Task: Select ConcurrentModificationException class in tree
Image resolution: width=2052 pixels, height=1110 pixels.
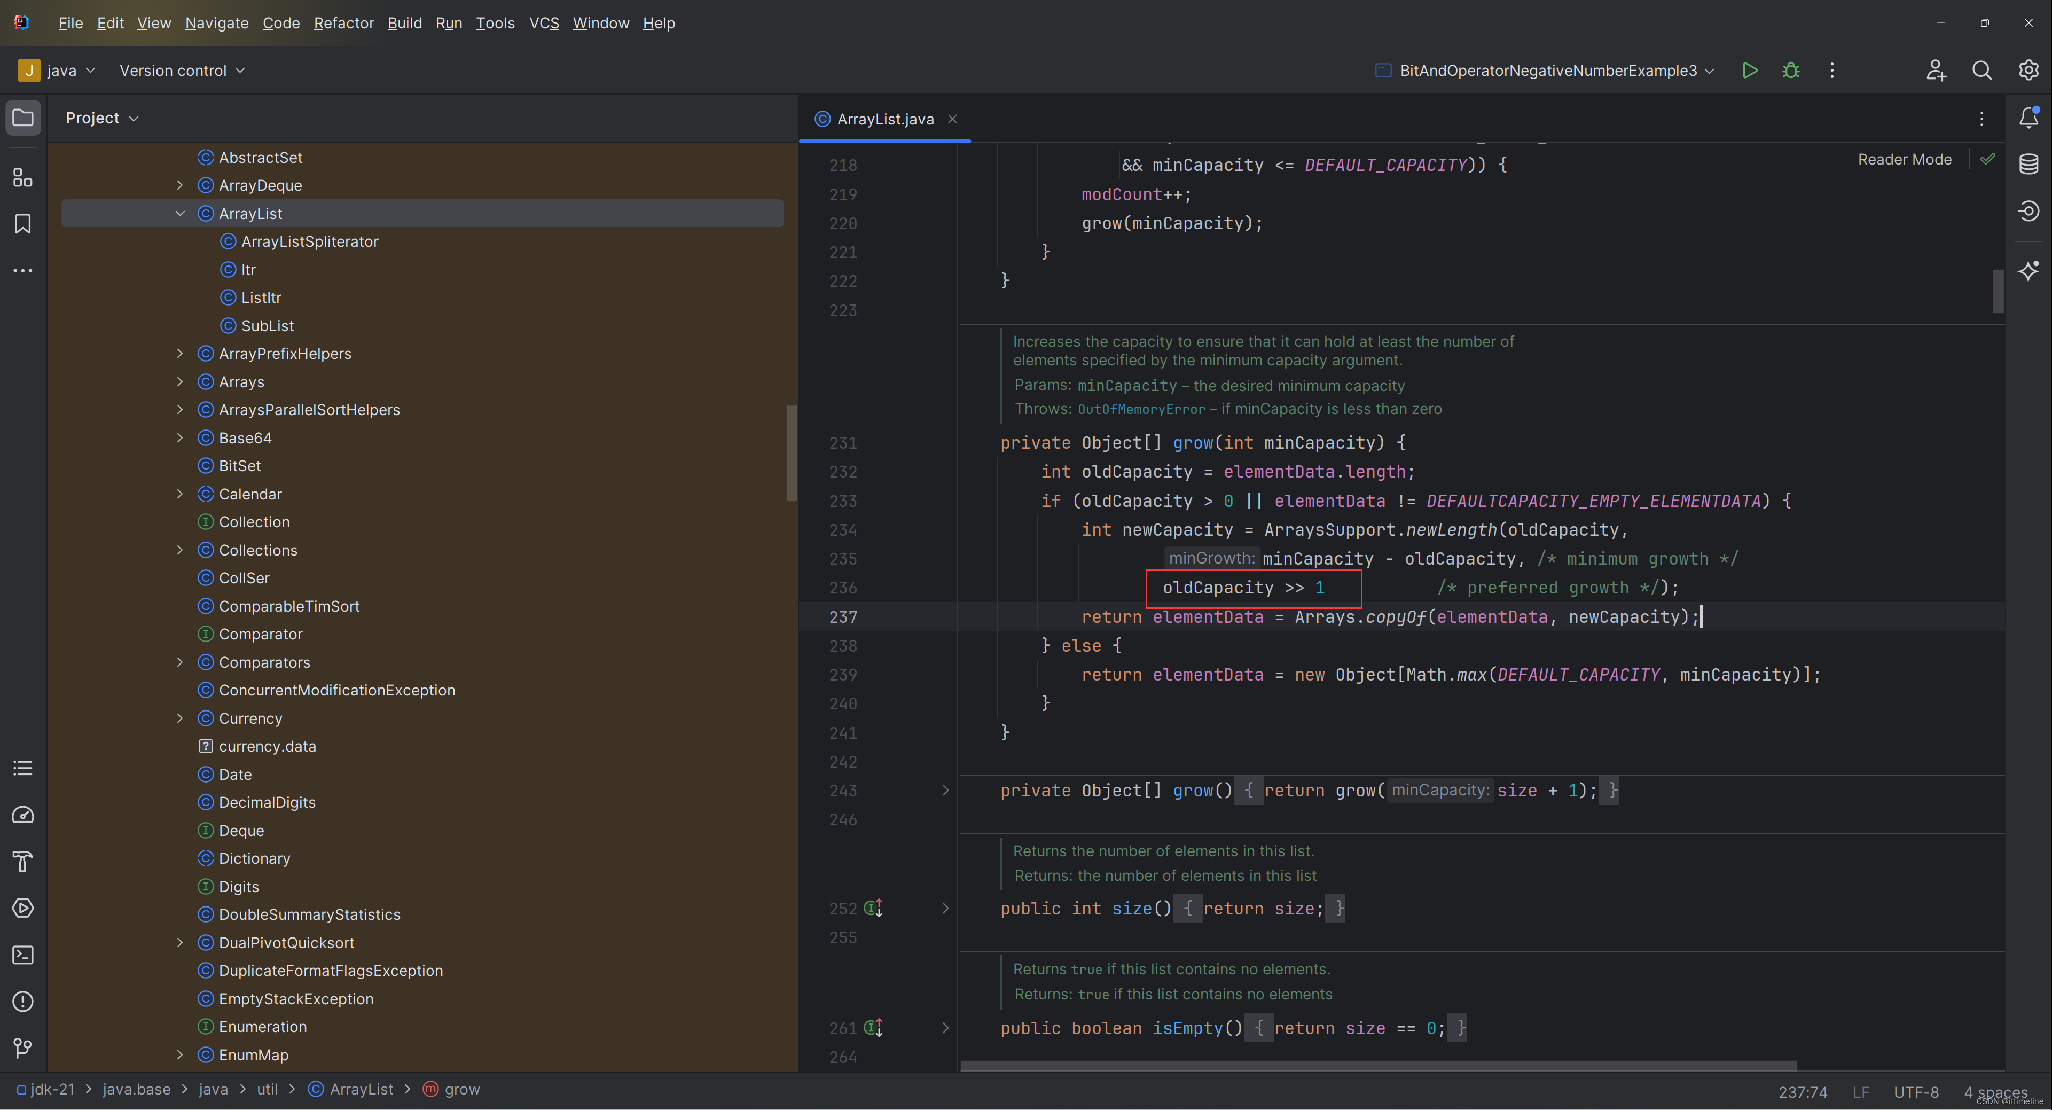Action: coord(326,690)
